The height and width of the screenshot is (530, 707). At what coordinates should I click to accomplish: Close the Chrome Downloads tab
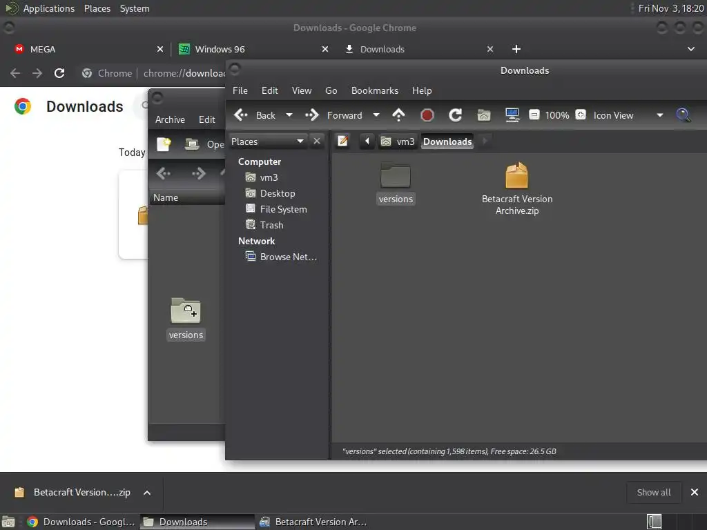[490, 49]
